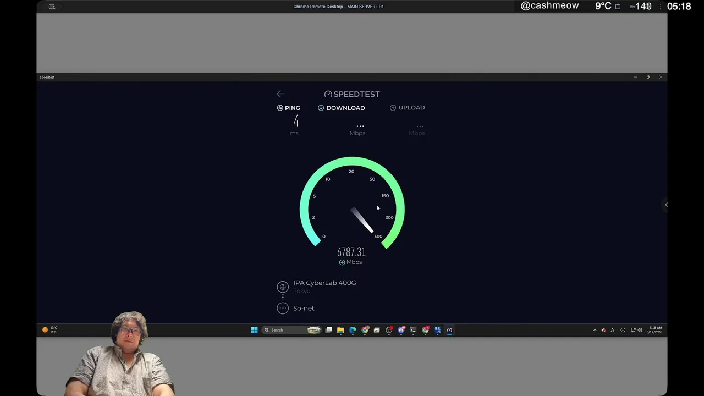Launch Microsoft Edge from the taskbar

click(353, 330)
